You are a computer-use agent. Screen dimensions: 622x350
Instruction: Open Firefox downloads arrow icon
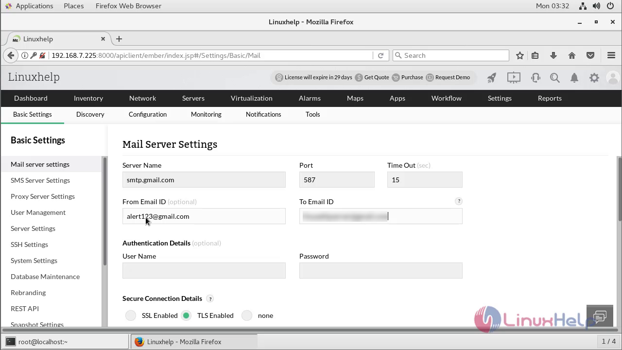553,55
